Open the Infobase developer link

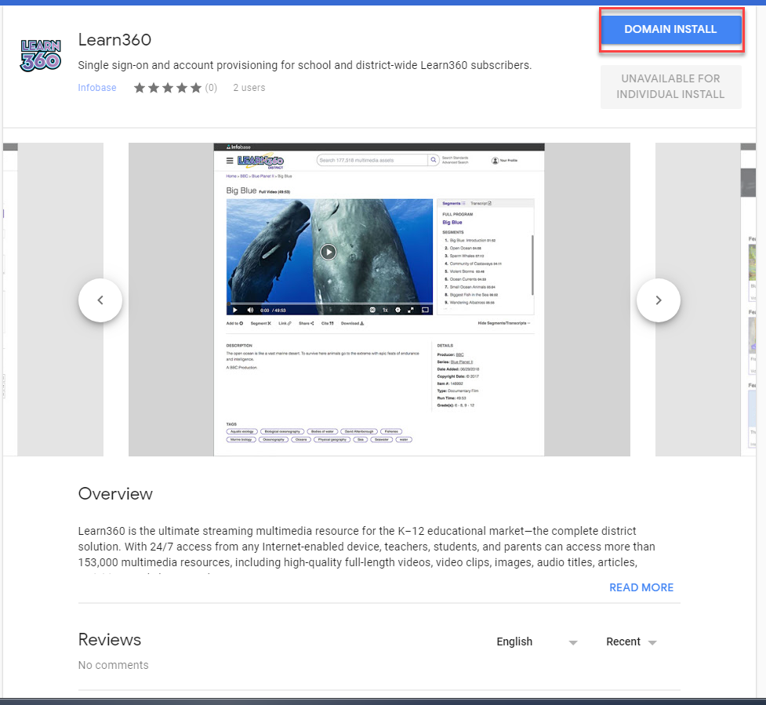97,88
